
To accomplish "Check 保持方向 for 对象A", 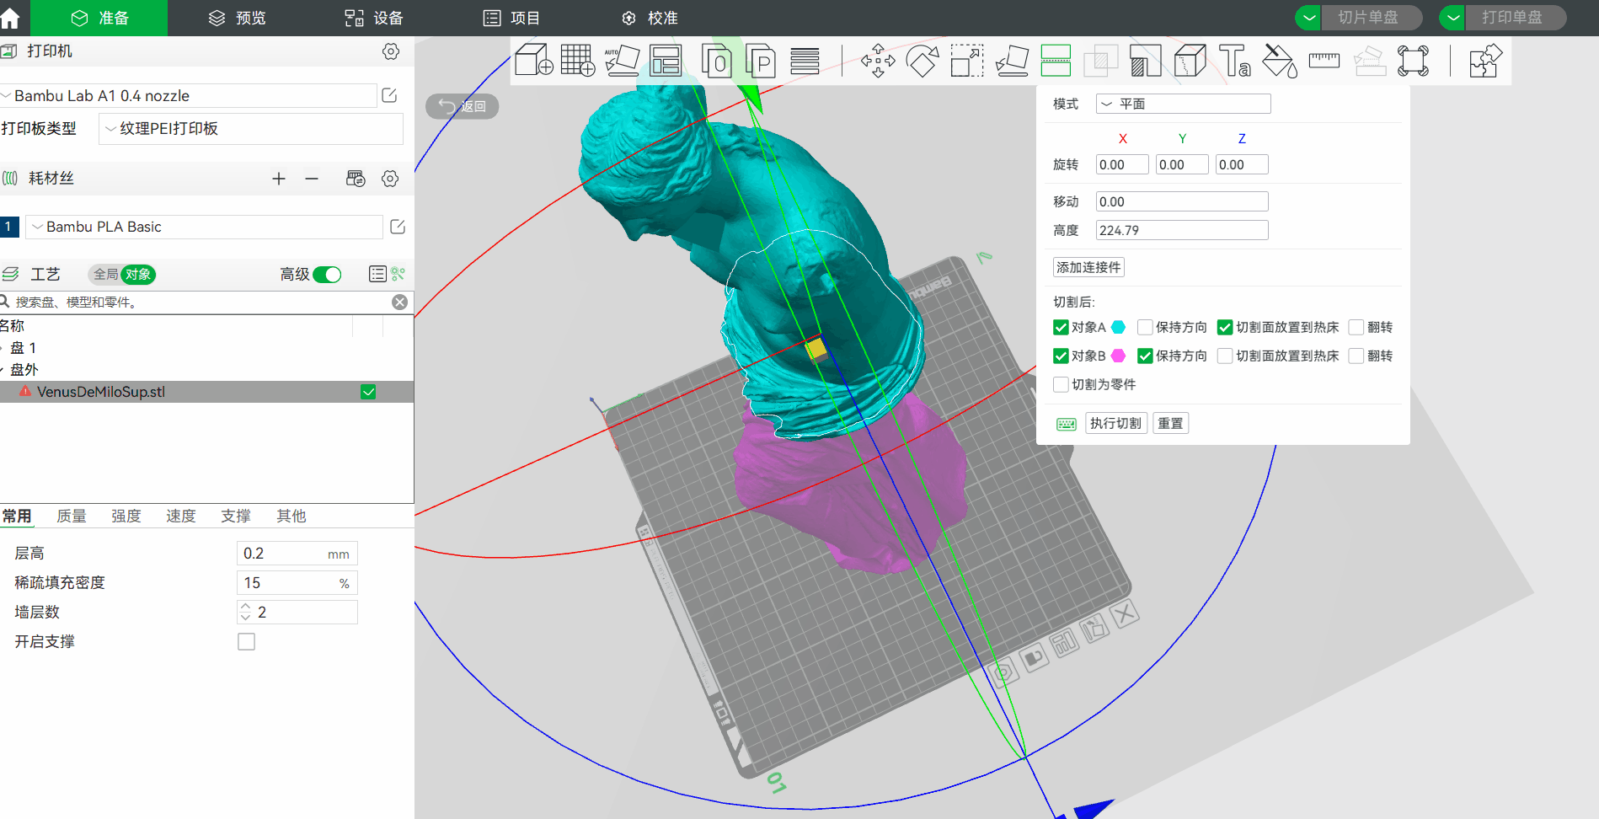I will 1145,327.
